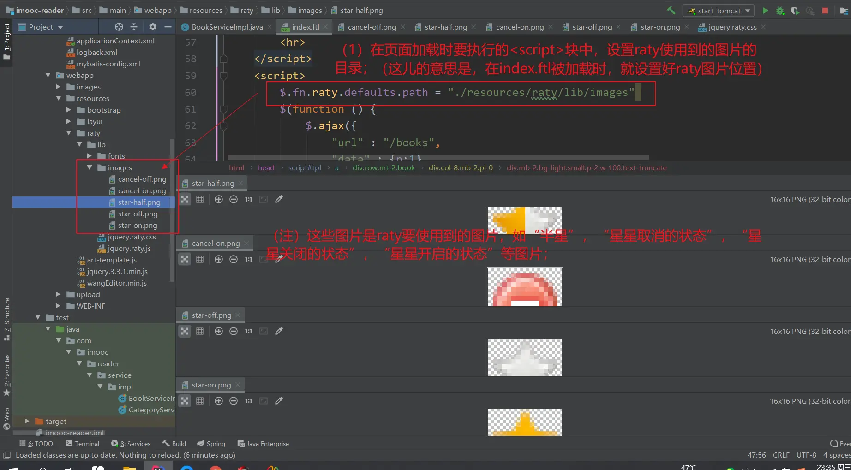Open the Terminal tool window
Image resolution: width=851 pixels, height=470 pixels.
click(x=82, y=444)
